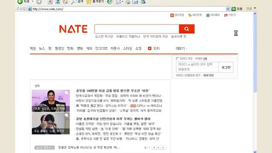Show previous news ticker item
272x153 pixels.
(x=159, y=147)
